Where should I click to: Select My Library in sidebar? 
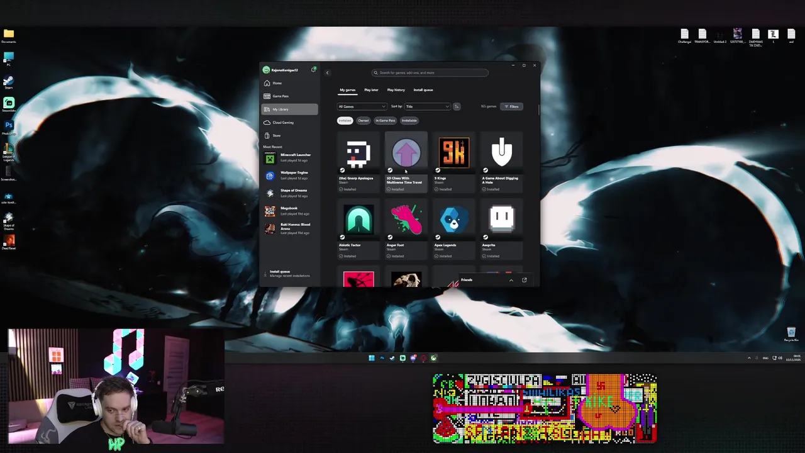coord(290,109)
